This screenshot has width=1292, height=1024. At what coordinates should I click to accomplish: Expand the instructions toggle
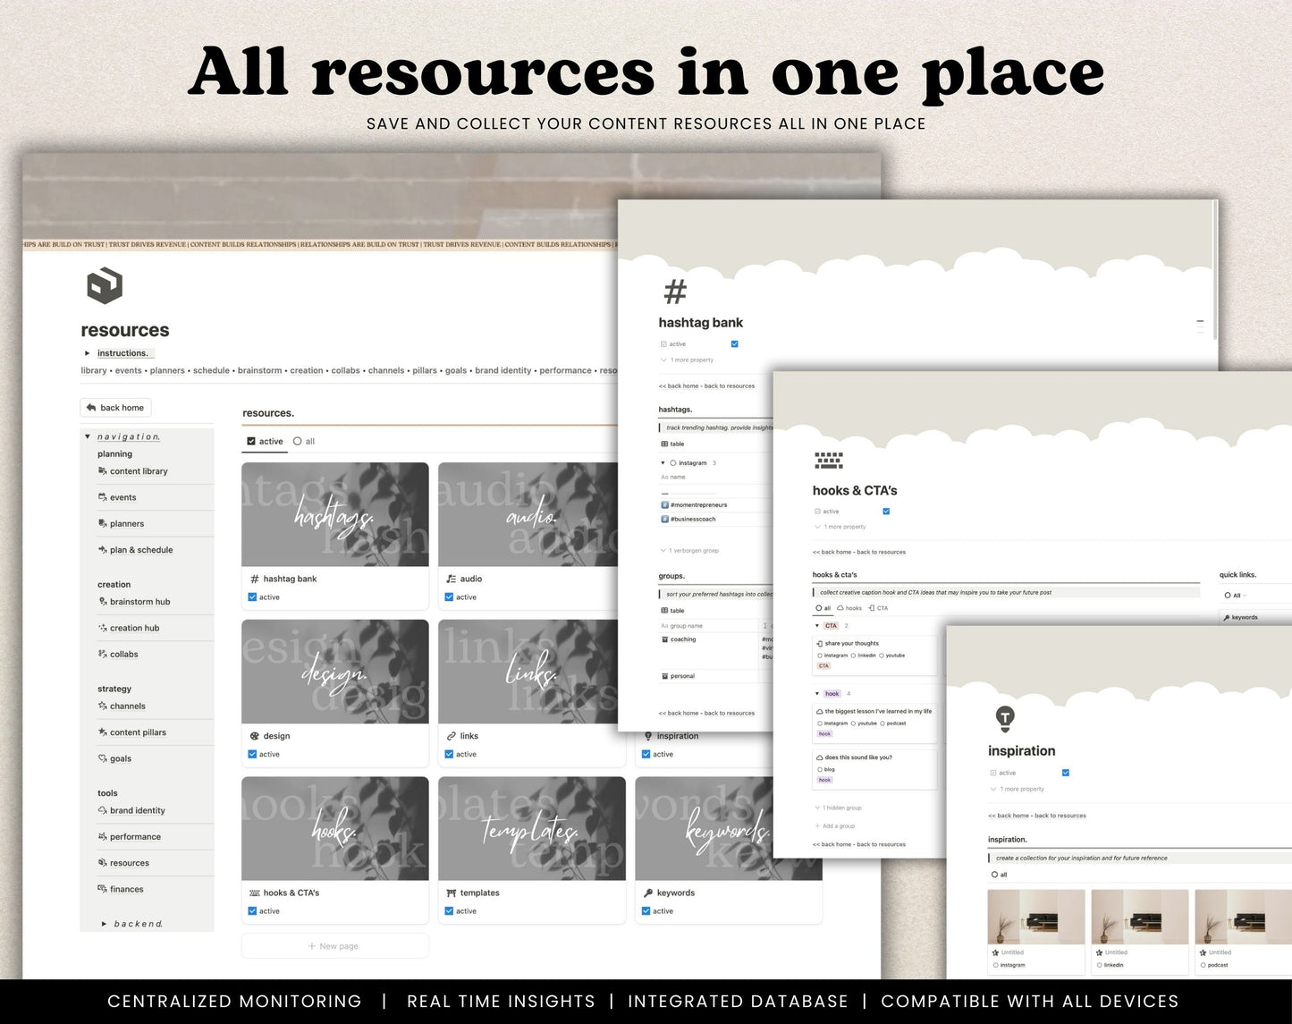pos(88,353)
